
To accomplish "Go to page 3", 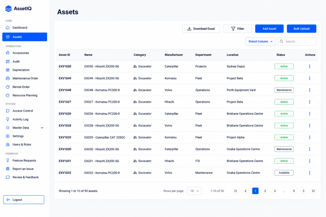I will 275,191.
